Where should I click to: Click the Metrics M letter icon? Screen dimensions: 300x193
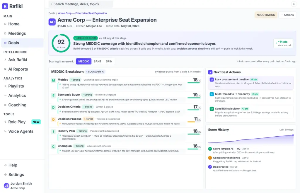click(53, 81)
